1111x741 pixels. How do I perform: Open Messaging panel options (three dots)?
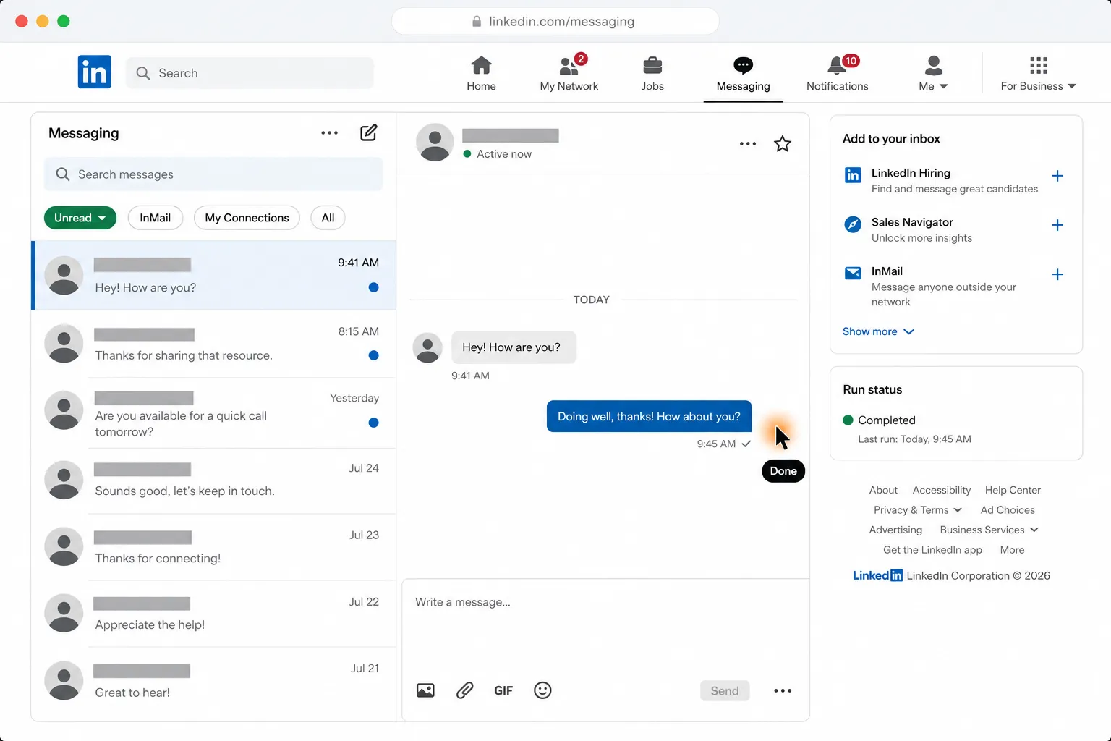tap(329, 133)
